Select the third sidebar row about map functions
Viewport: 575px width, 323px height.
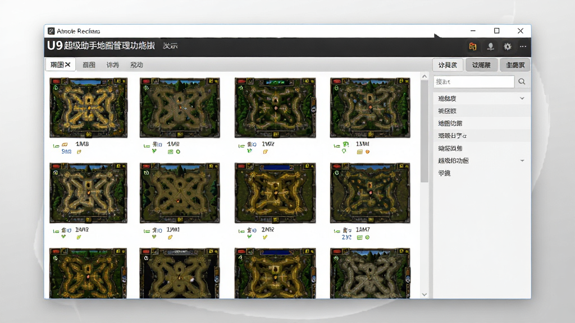click(482, 123)
